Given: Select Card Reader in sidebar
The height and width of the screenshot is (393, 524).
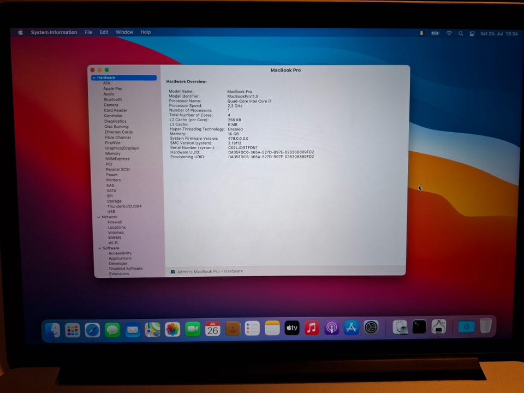Looking at the screenshot, I should [x=115, y=110].
